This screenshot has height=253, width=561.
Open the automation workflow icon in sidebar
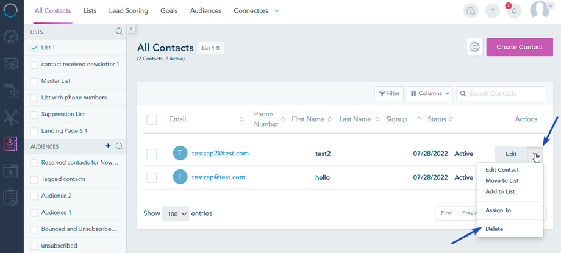pyautogui.click(x=11, y=90)
